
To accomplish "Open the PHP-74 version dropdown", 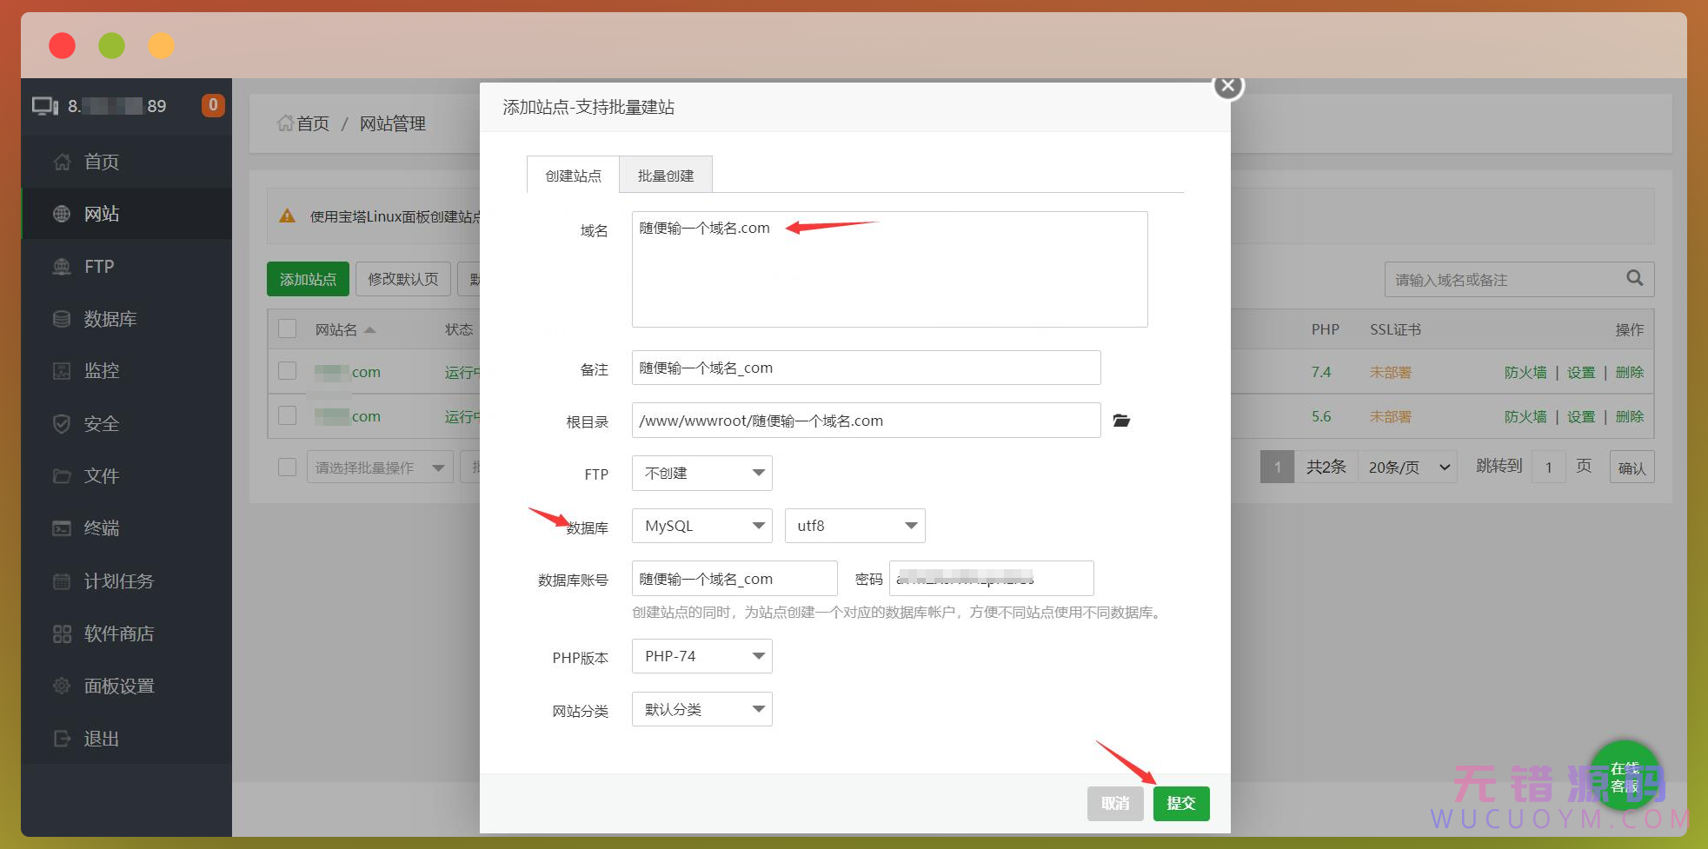I will (701, 656).
